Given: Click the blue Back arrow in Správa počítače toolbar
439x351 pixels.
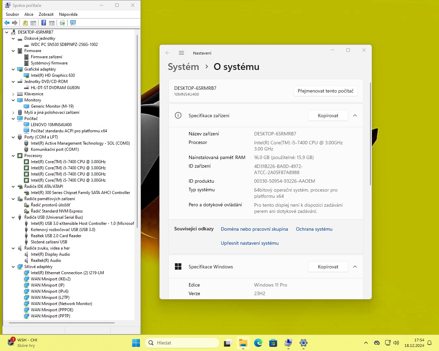Looking at the screenshot, I should 7,23.
